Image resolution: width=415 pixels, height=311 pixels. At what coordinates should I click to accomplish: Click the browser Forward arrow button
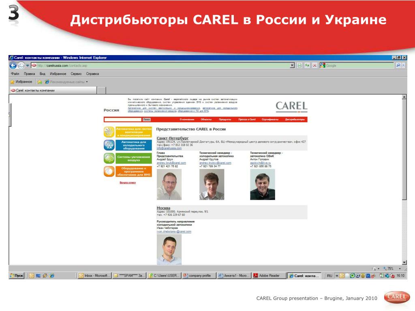(21, 65)
